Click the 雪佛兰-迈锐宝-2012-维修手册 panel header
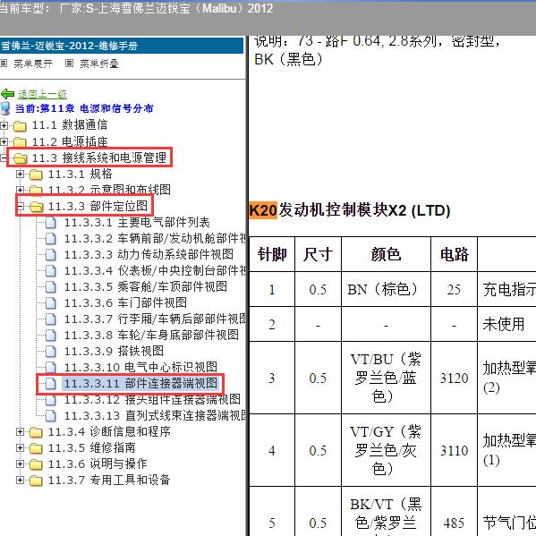The height and width of the screenshot is (536, 536). [x=122, y=46]
